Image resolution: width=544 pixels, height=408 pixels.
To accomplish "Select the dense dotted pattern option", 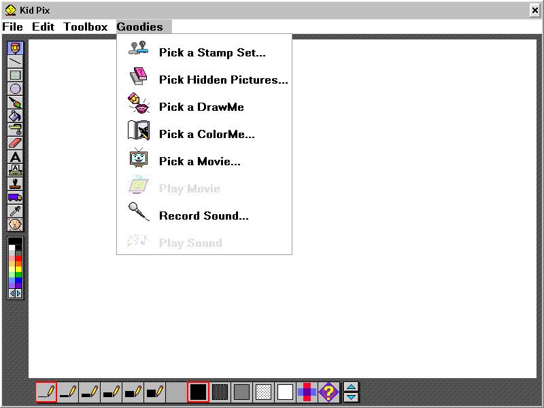I will point(220,392).
